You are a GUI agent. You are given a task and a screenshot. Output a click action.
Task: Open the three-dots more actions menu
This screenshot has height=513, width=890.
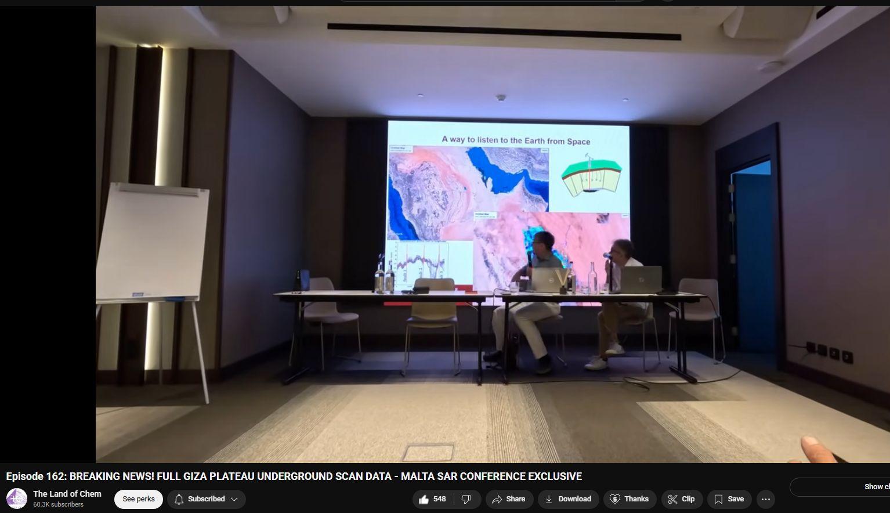[x=765, y=499]
